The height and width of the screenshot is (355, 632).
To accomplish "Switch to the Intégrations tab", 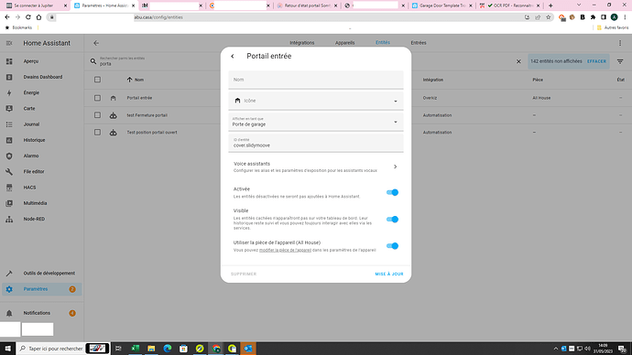I will [302, 43].
